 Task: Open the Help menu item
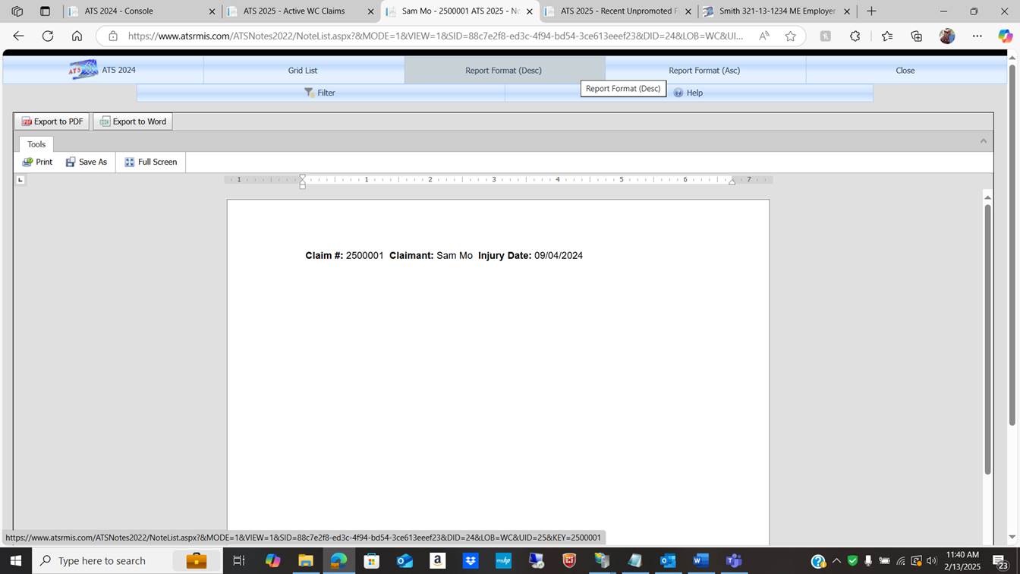click(688, 93)
